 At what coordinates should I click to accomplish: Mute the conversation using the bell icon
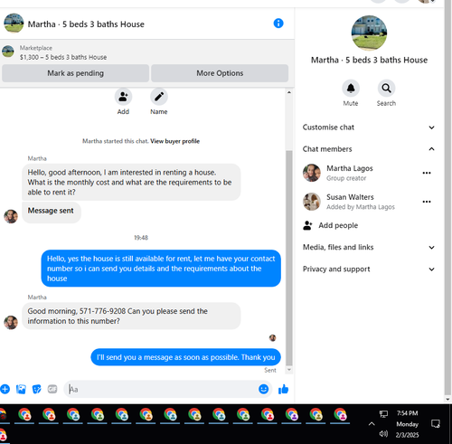[351, 89]
